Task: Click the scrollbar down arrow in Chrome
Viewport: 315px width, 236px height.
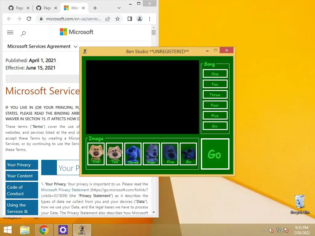Action: pos(154,212)
